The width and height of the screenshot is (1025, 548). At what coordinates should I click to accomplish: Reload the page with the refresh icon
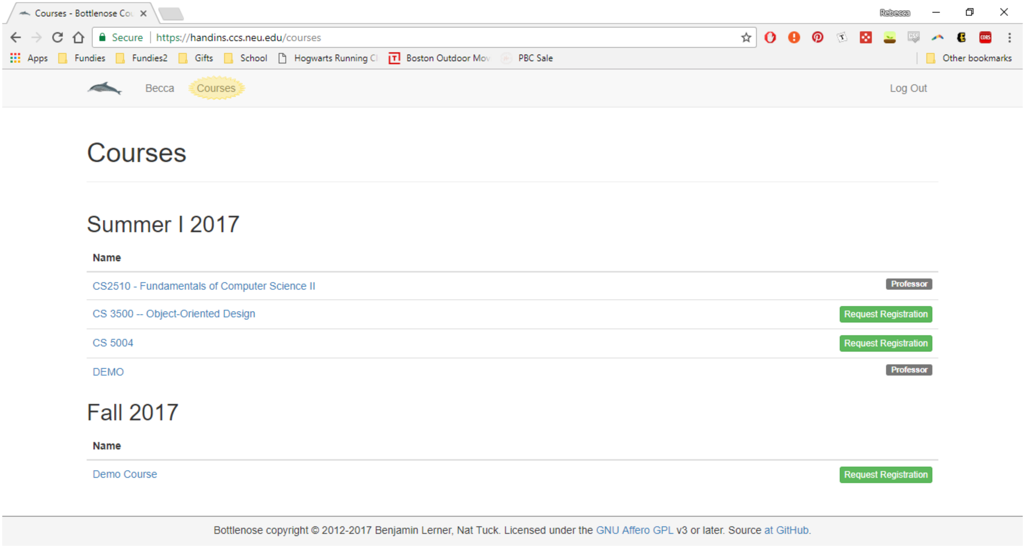(x=57, y=37)
